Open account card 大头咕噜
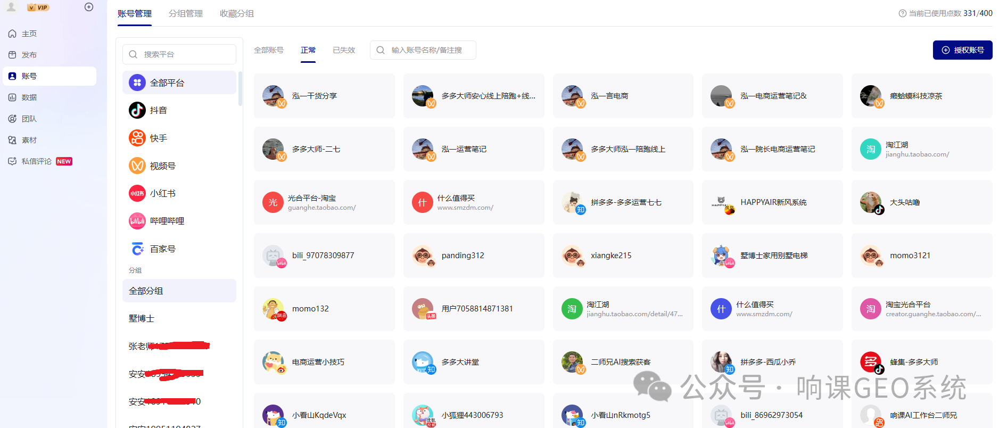 [x=922, y=202]
